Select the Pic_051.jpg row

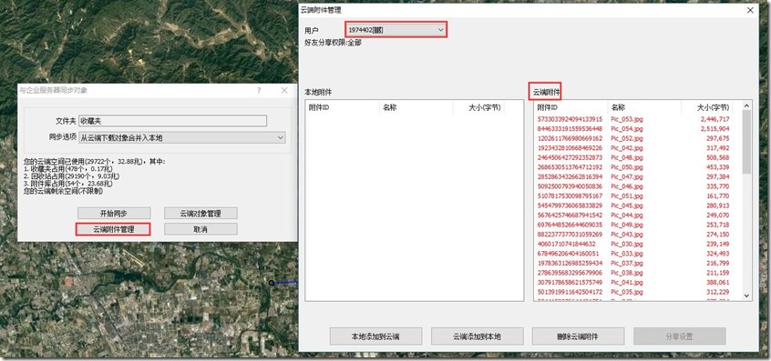[638, 196]
